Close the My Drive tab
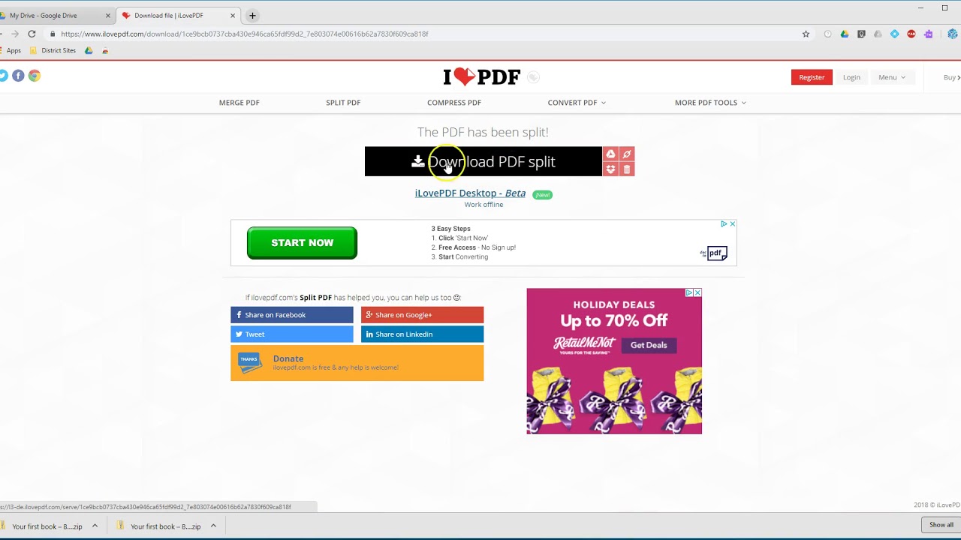961x540 pixels. coord(107,15)
